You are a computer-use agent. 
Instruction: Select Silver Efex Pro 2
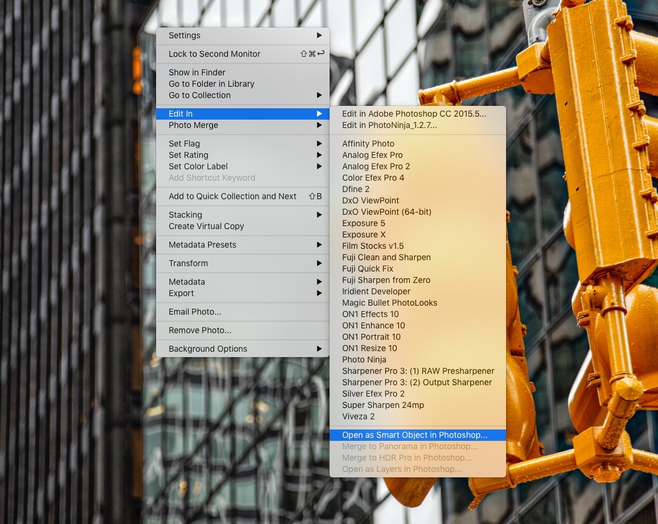tap(418, 394)
